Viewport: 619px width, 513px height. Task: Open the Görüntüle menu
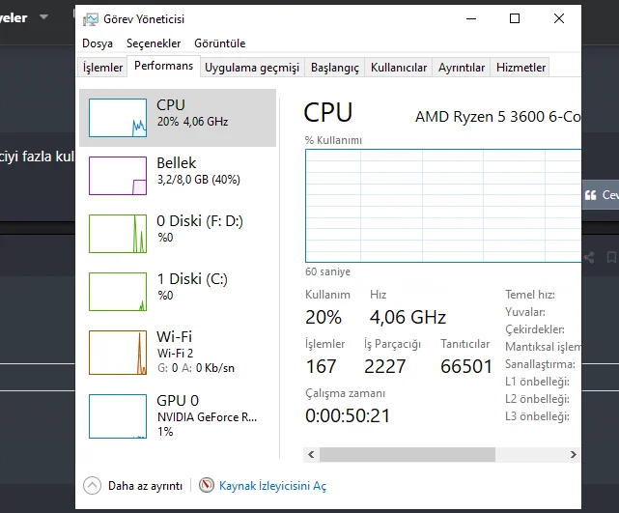point(219,43)
